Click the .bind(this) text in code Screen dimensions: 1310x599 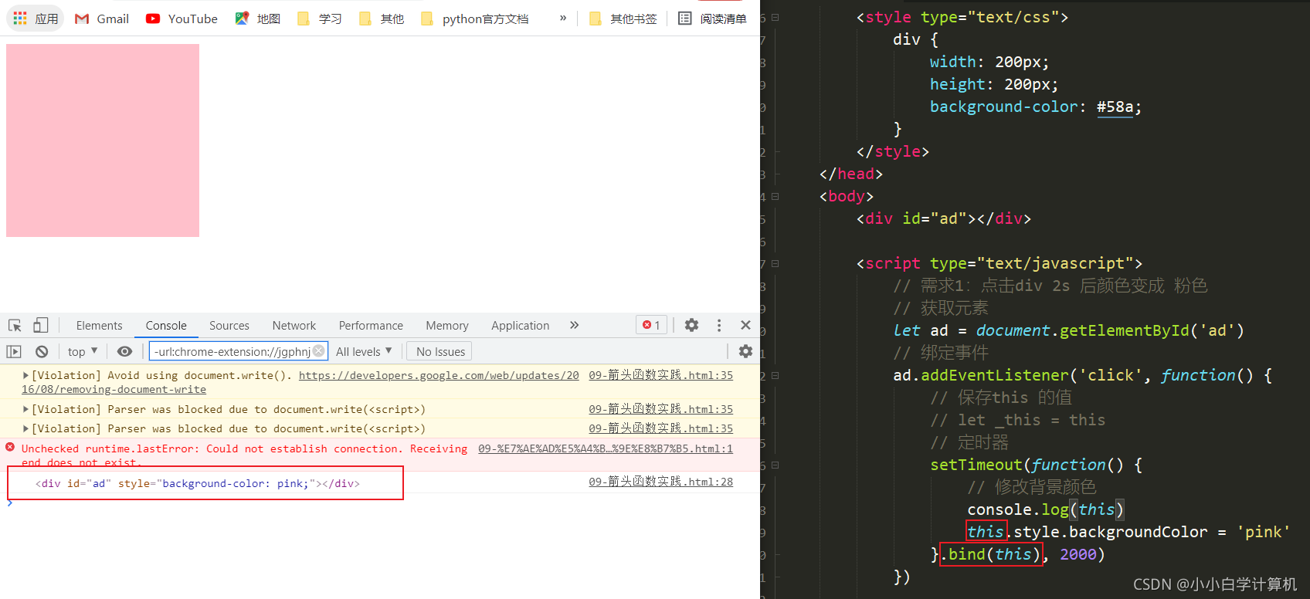point(991,554)
